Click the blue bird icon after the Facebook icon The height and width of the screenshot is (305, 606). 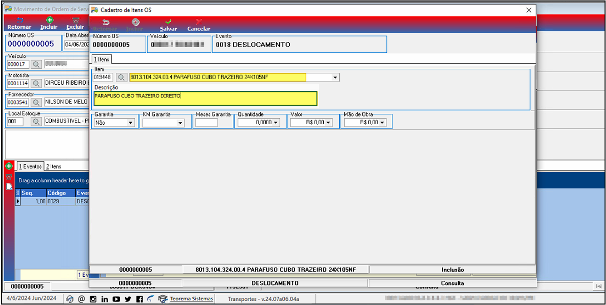(150, 299)
